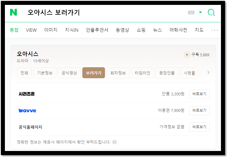Image resolution: width=228 pixels, height=158 pixels.
Task: Click the 가격정보 없음 text
Action: 172,127
